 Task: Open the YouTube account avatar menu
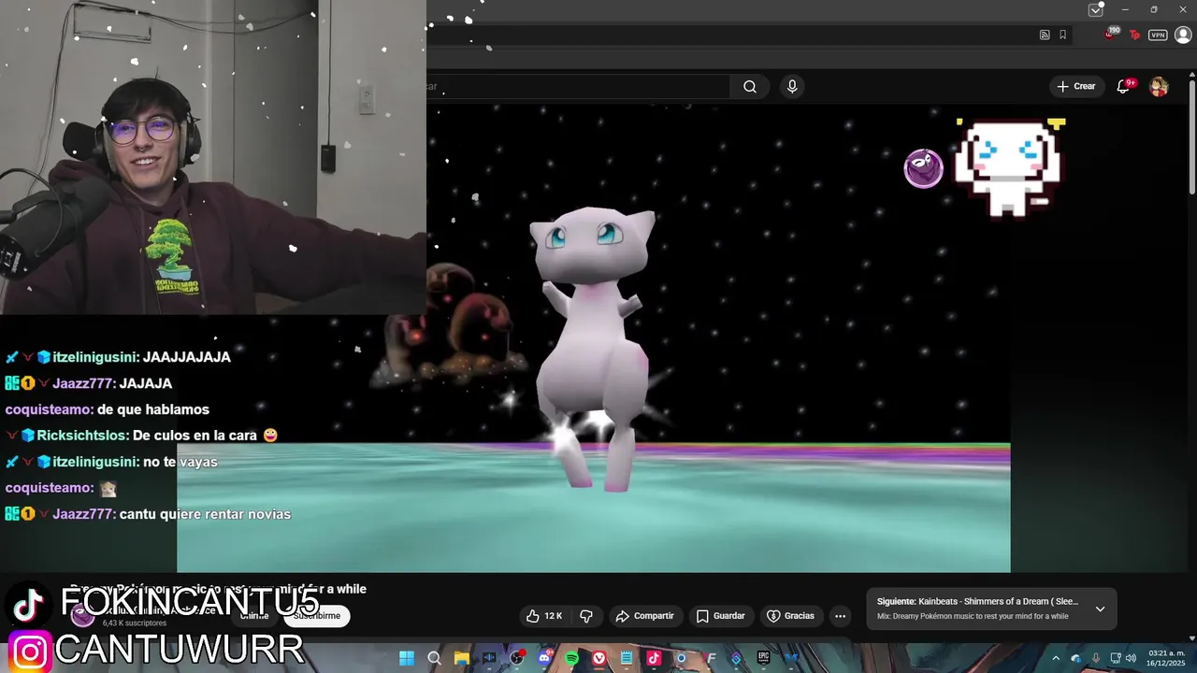point(1159,87)
